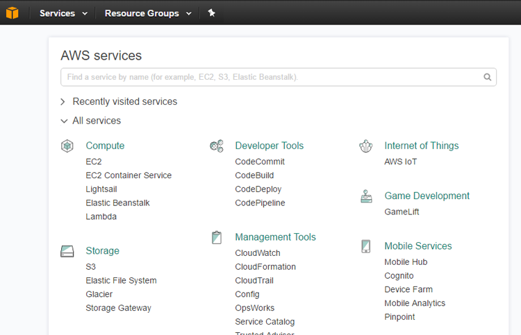Click the Mobile Services phone icon
The image size is (521, 335).
click(x=366, y=246)
